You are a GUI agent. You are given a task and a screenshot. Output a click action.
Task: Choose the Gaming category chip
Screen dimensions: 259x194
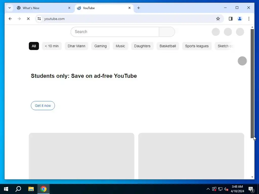(x=100, y=46)
